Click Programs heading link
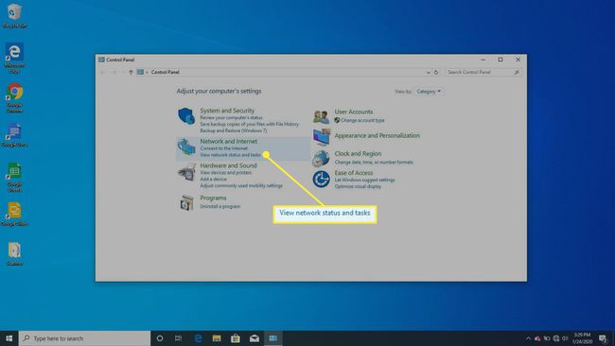The height and width of the screenshot is (346, 615). click(x=213, y=198)
